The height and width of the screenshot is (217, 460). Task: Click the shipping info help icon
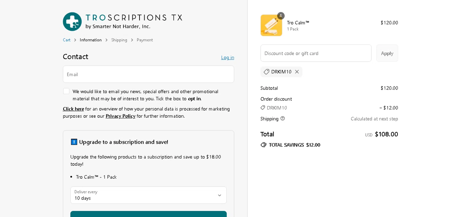(283, 118)
